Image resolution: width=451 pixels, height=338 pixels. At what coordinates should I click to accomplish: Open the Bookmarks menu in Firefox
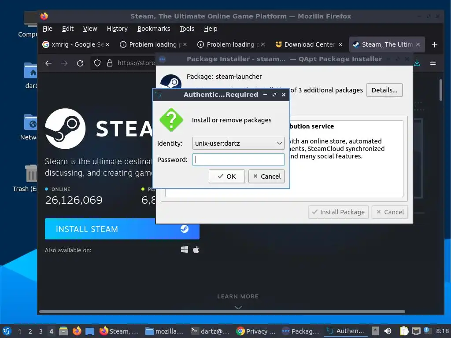pyautogui.click(x=154, y=29)
